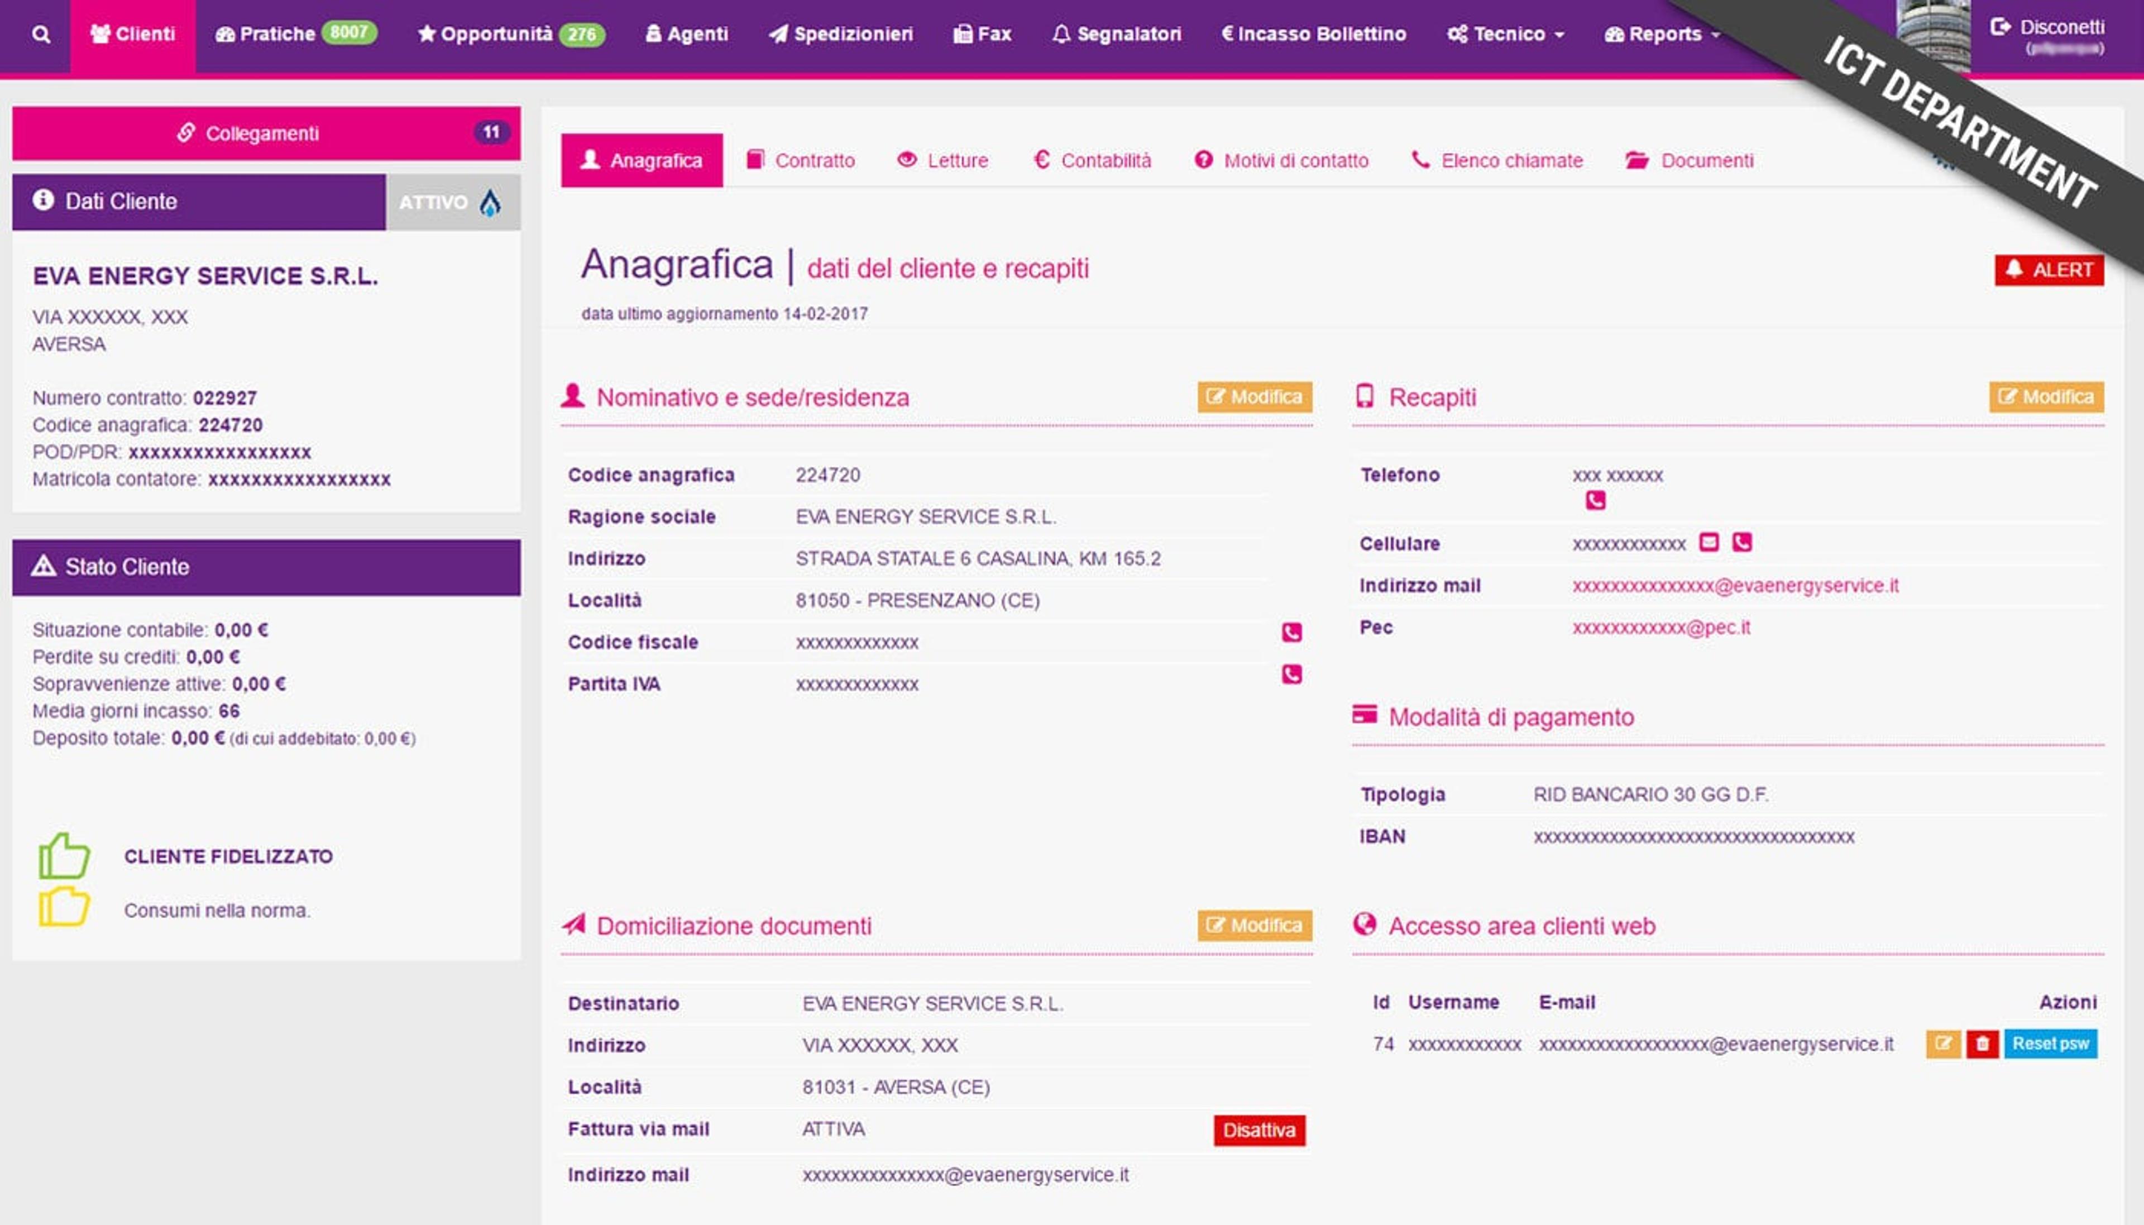The width and height of the screenshot is (2144, 1225).
Task: Open Pratiche menu with 8007 badge
Action: (x=295, y=35)
